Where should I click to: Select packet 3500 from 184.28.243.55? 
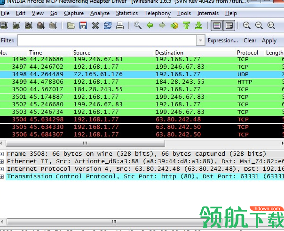click(142, 89)
